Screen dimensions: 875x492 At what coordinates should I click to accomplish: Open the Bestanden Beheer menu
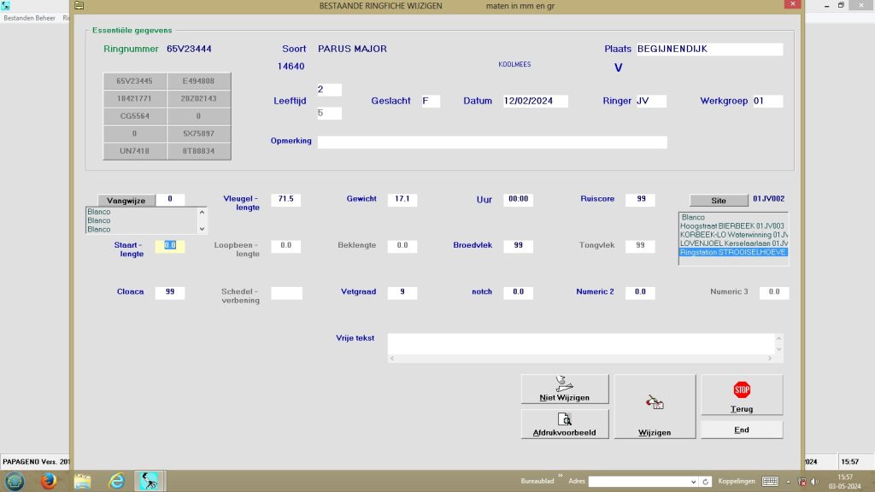click(x=29, y=17)
